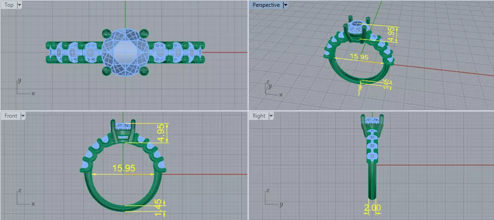Screen dimensions: 494x220
Task: Open the Right viewport dropdown arrow
Action: (x=271, y=116)
